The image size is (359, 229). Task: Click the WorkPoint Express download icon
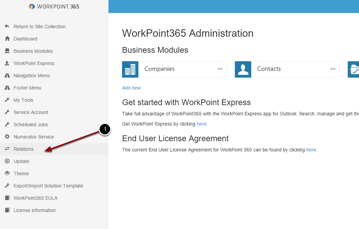pos(7,63)
